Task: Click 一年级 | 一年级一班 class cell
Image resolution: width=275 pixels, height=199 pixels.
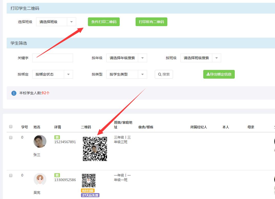Action: pos(123,177)
